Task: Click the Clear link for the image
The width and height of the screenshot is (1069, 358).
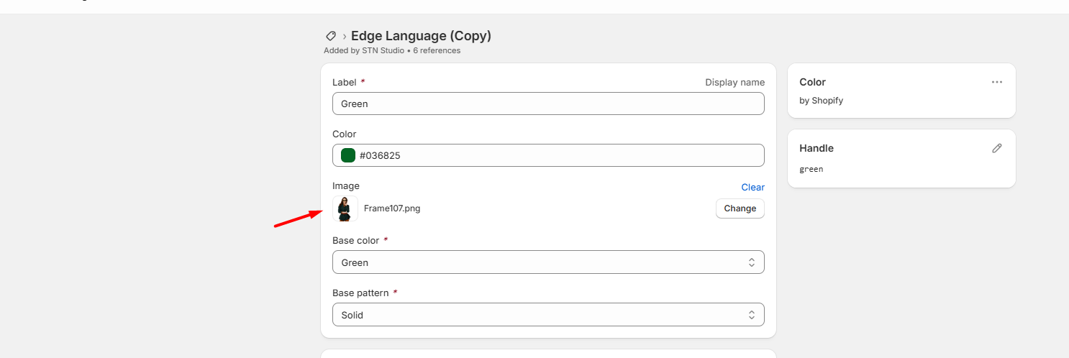Action: 753,187
